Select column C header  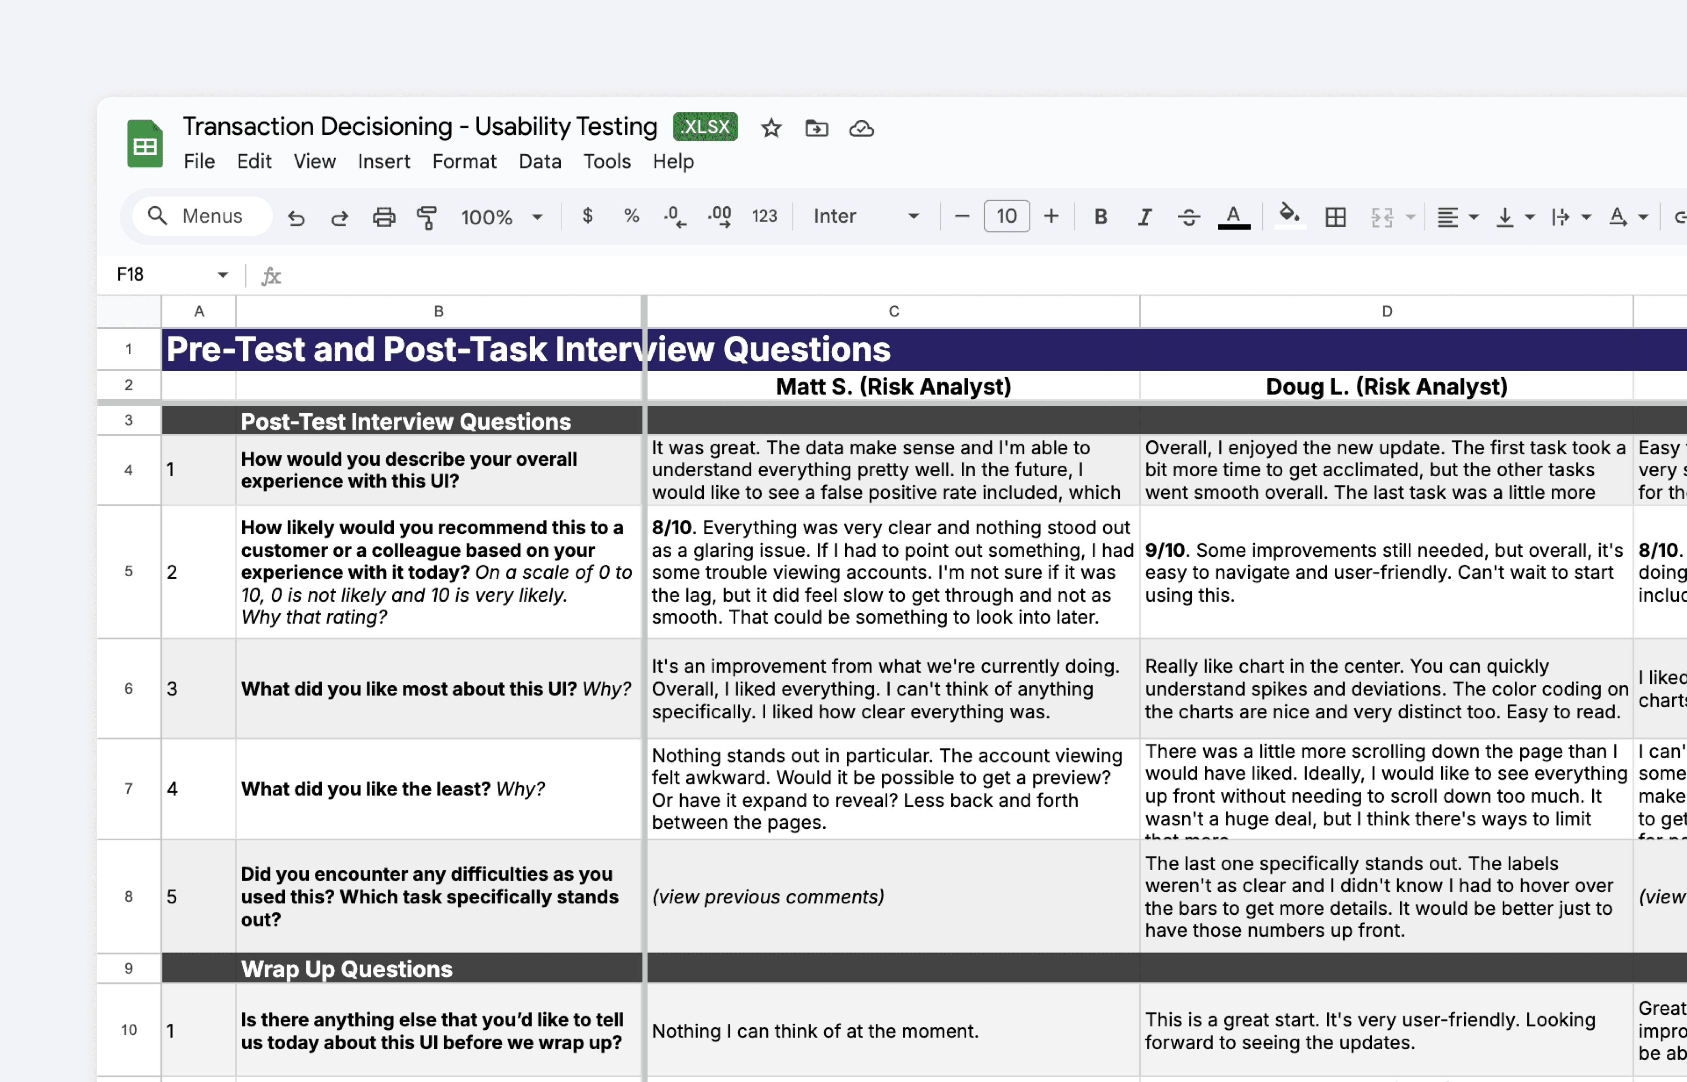(x=893, y=311)
